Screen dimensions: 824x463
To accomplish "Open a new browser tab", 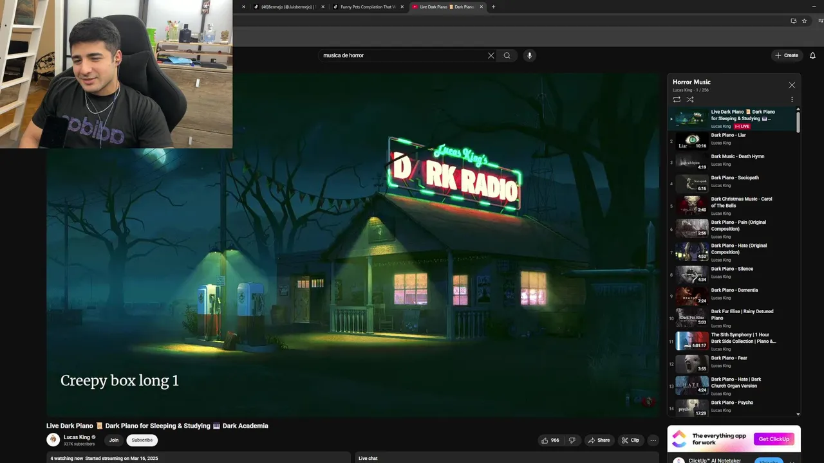I will tap(493, 7).
